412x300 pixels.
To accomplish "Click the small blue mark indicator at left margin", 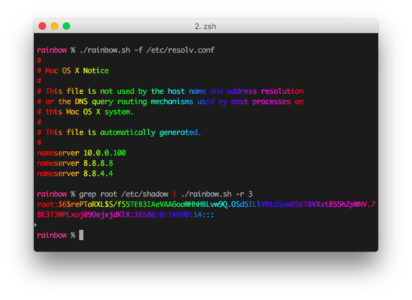I will tap(36, 225).
